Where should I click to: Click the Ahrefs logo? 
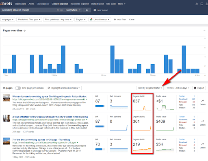tap(6, 4)
